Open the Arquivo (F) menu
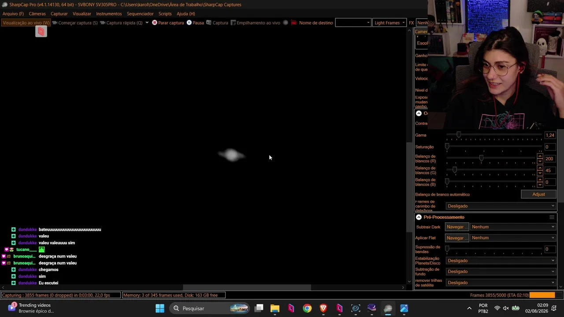This screenshot has height=317, width=564. point(13,14)
